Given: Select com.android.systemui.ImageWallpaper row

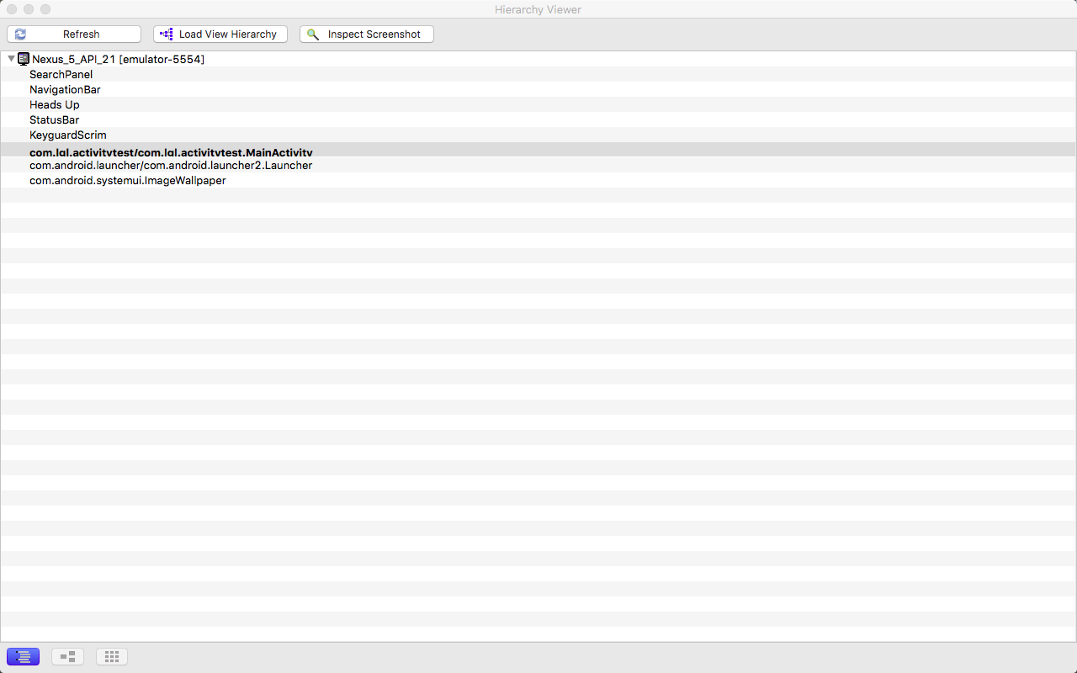Looking at the screenshot, I should [x=538, y=181].
